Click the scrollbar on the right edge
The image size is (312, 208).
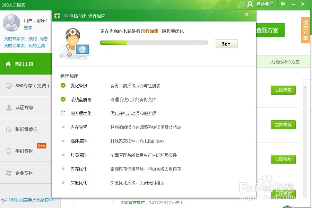[x=305, y=83]
